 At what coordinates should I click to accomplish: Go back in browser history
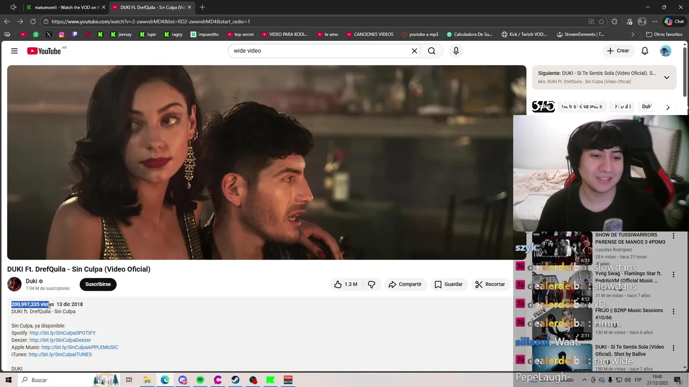click(7, 21)
